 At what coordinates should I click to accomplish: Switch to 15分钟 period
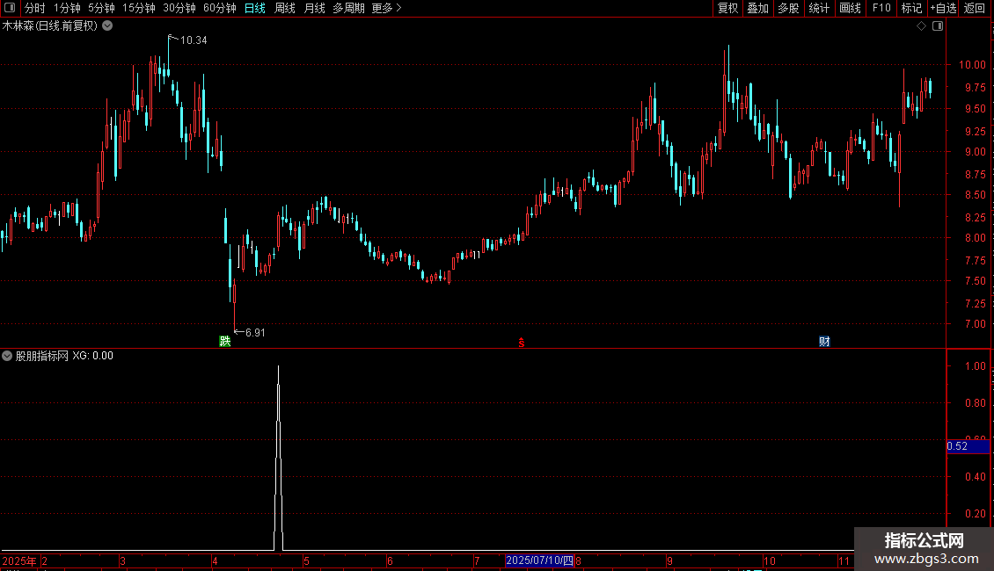coord(139,8)
